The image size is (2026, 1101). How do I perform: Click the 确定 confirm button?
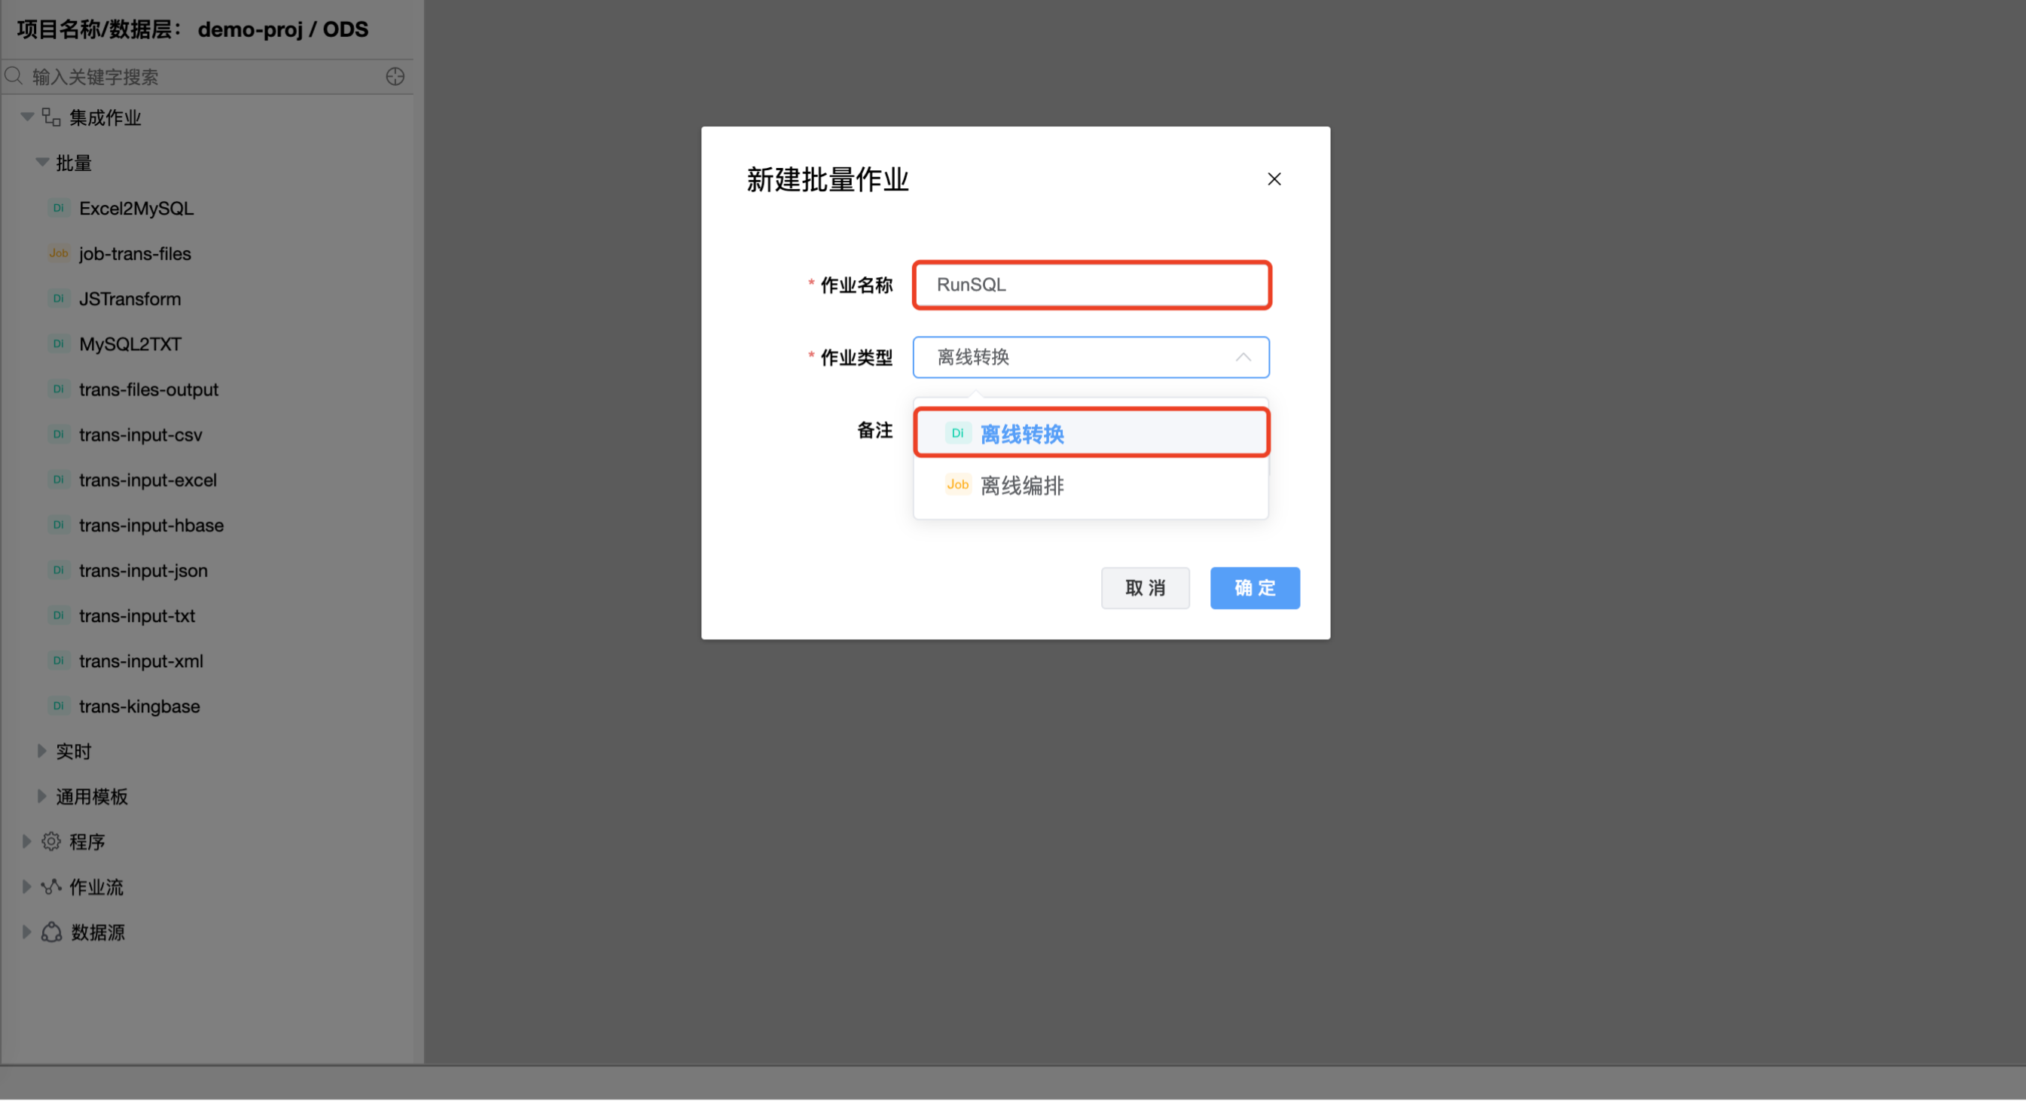(1255, 587)
